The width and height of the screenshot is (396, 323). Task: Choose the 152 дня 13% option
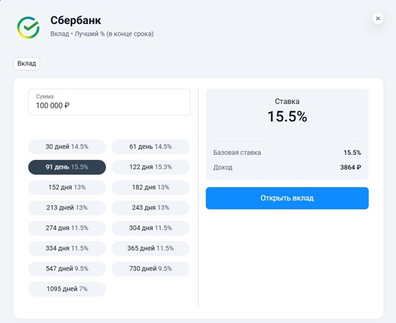67,187
